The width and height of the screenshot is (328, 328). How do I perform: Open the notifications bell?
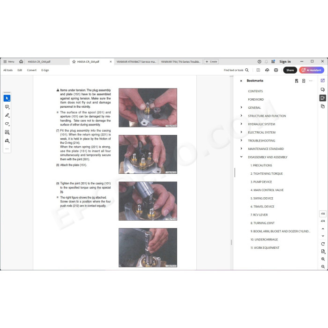[x=266, y=62]
